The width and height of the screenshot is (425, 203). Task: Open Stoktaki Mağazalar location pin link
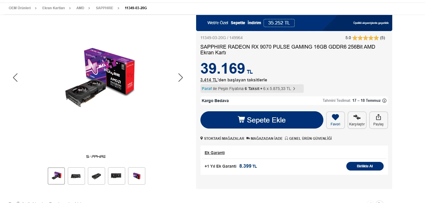point(222,139)
